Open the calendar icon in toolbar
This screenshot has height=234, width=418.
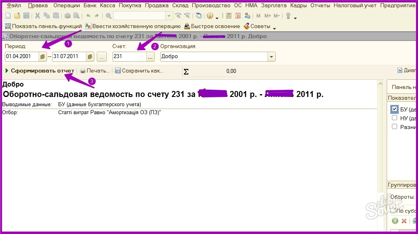coord(238,16)
